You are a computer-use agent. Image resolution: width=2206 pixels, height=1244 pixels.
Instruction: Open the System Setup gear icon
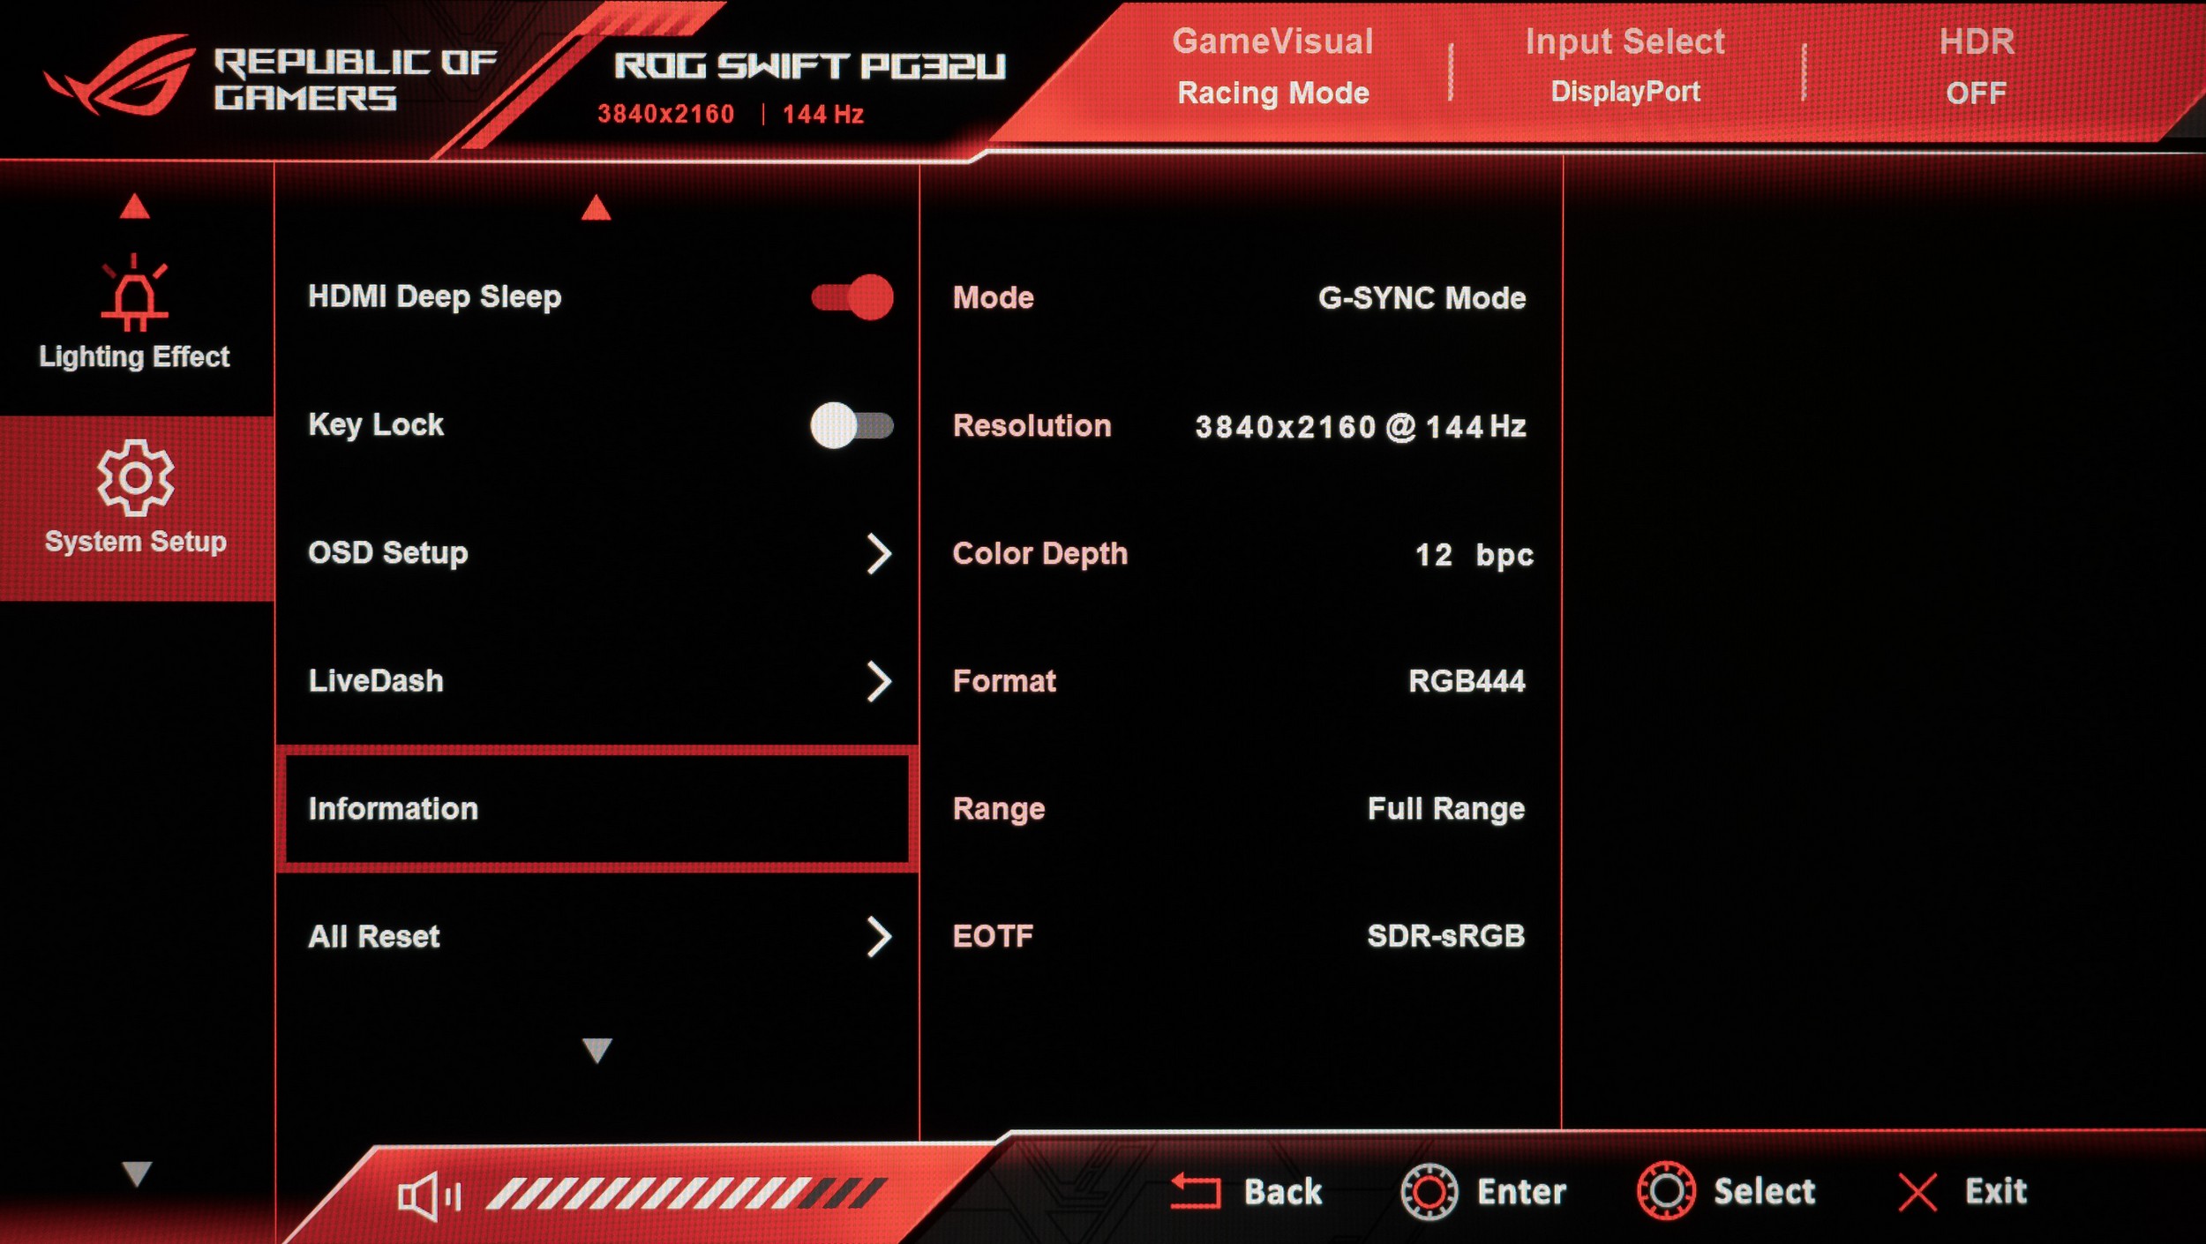pyautogui.click(x=135, y=477)
